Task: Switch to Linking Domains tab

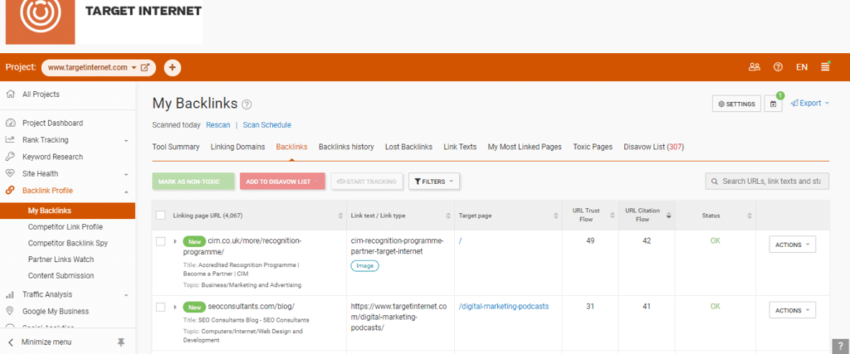Action: (x=238, y=147)
